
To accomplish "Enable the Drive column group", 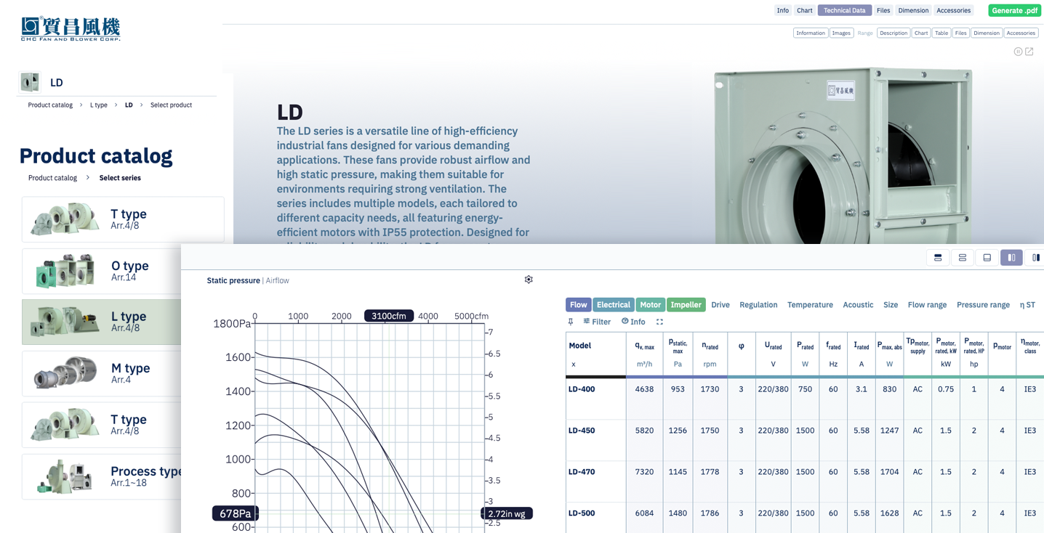I will [x=720, y=305].
